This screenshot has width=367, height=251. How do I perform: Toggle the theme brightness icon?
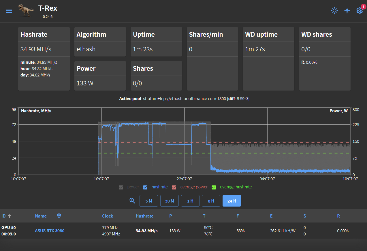coord(334,11)
